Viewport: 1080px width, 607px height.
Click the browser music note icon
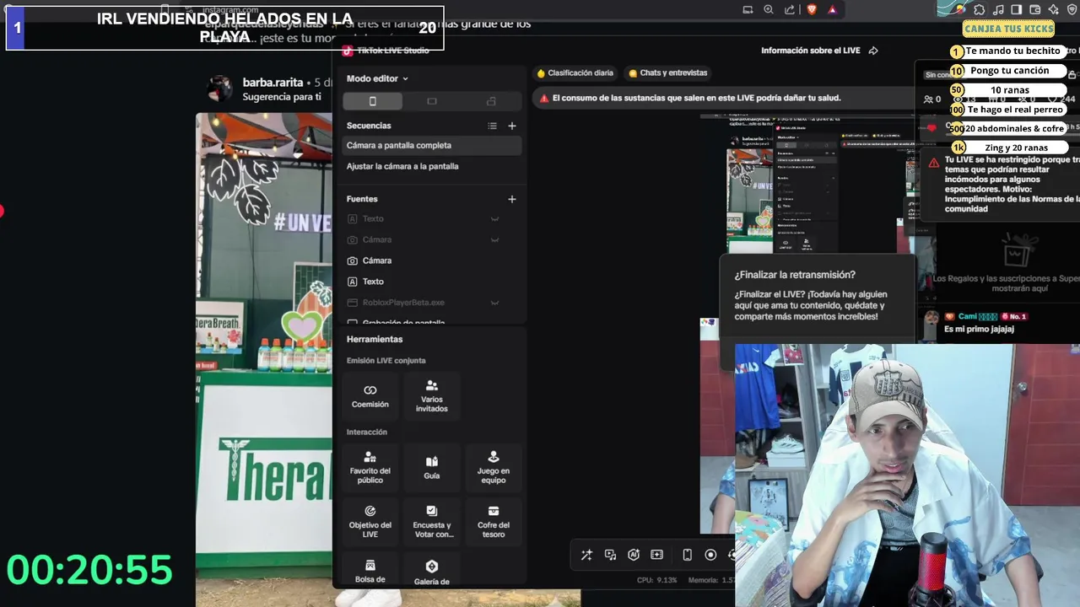pyautogui.click(x=998, y=9)
